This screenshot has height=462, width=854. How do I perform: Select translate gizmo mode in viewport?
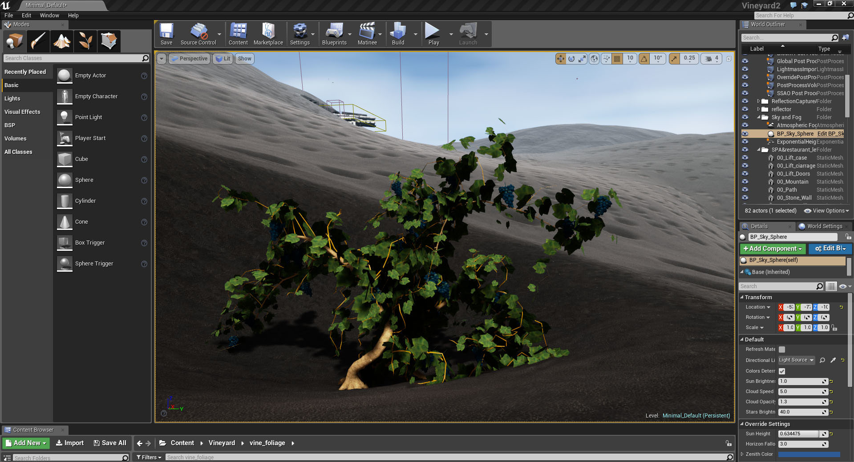(x=560, y=58)
